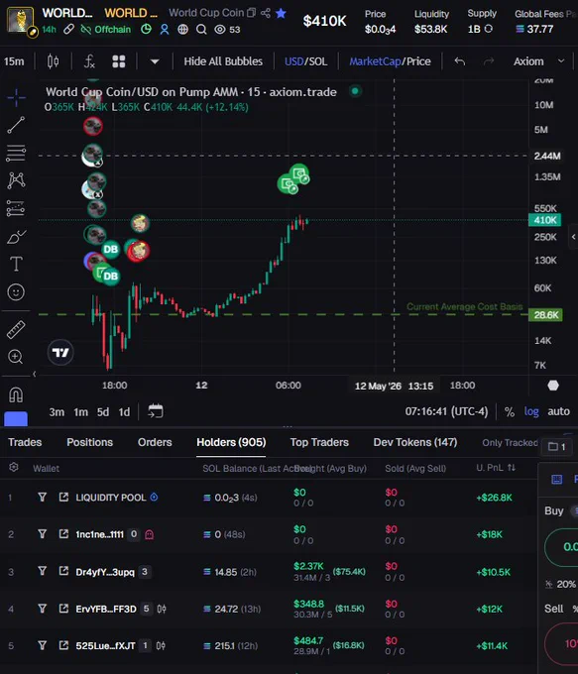The height and width of the screenshot is (674, 578).
Task: Open the globe website icon
Action: point(183,29)
